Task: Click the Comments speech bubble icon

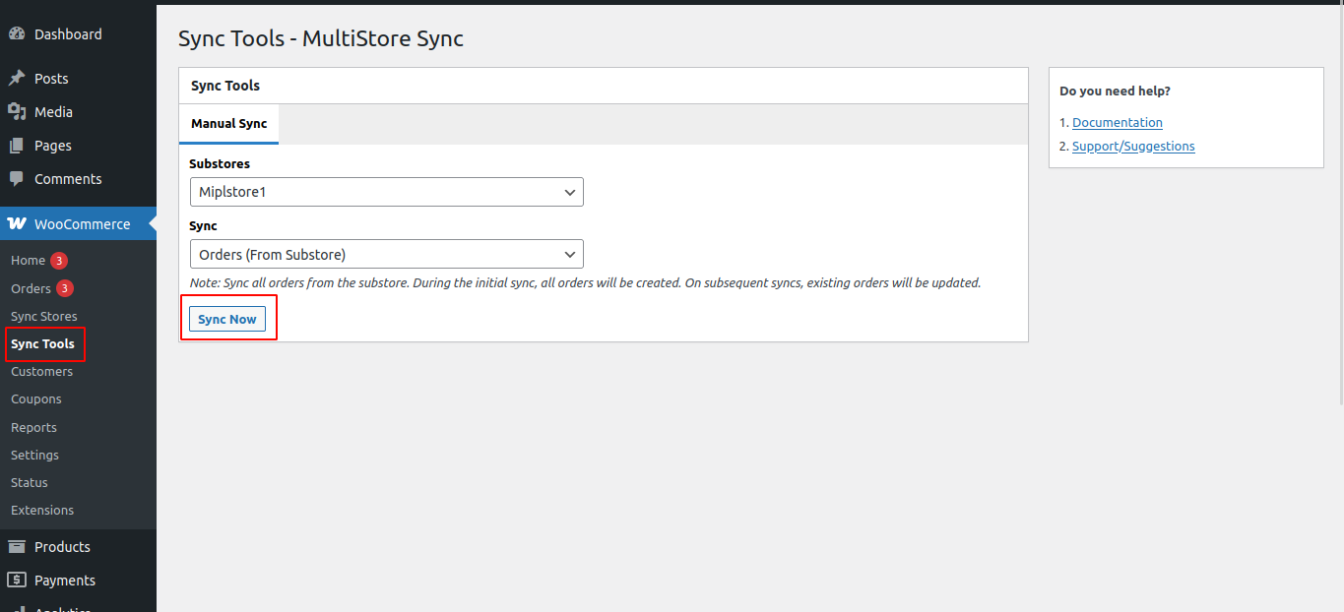Action: pyautogui.click(x=17, y=179)
